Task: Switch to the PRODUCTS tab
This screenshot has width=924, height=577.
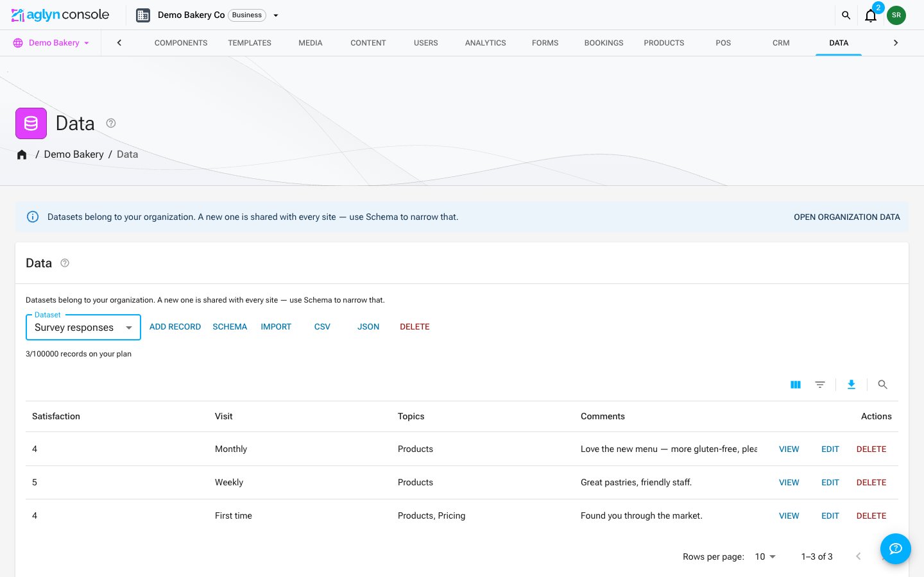Action: (664, 43)
